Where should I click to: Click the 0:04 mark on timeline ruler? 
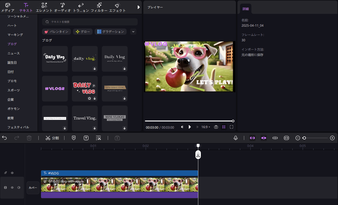pos(250,146)
